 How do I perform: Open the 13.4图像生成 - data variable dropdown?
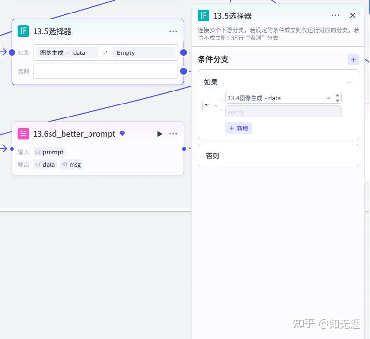coord(280,98)
